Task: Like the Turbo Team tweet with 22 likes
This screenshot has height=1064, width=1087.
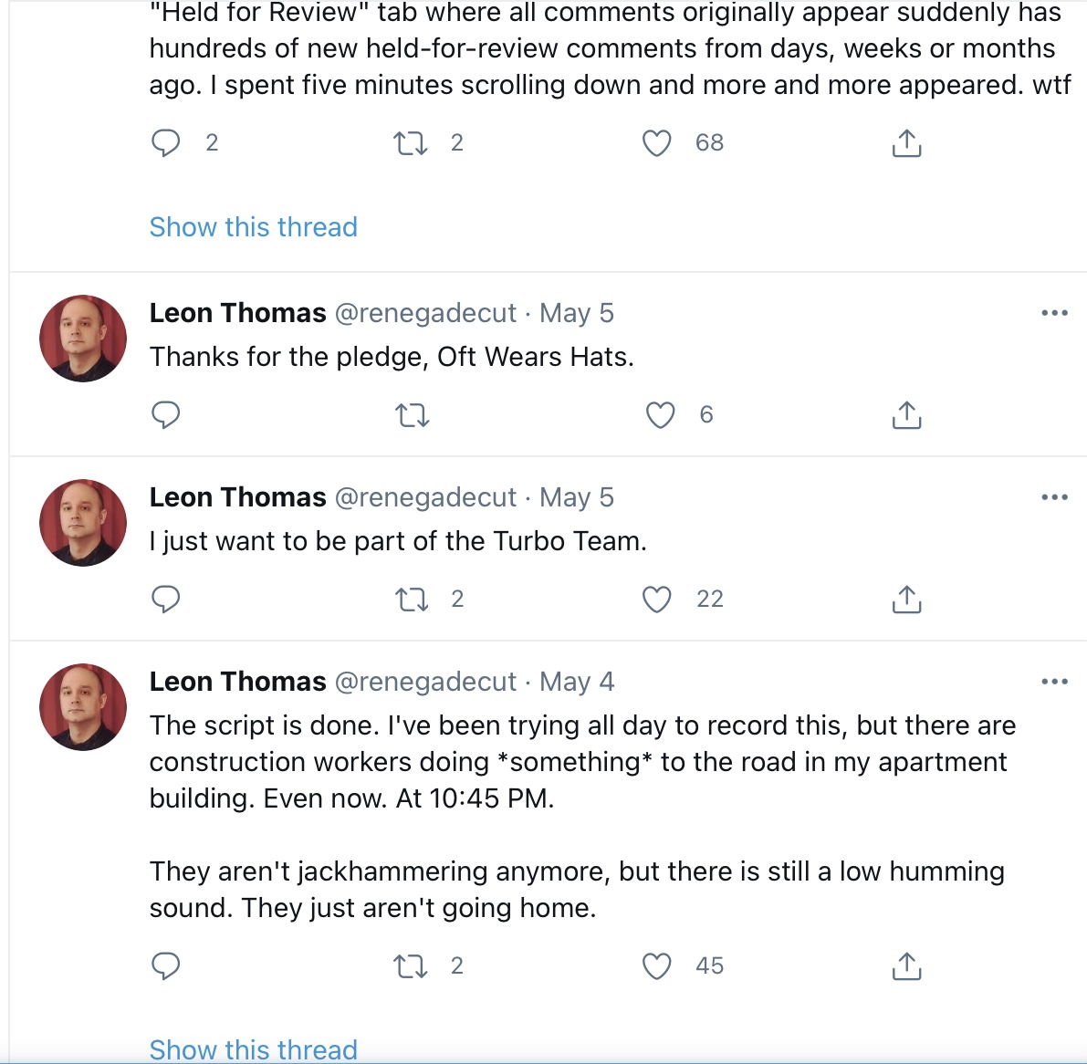Action: tap(656, 600)
